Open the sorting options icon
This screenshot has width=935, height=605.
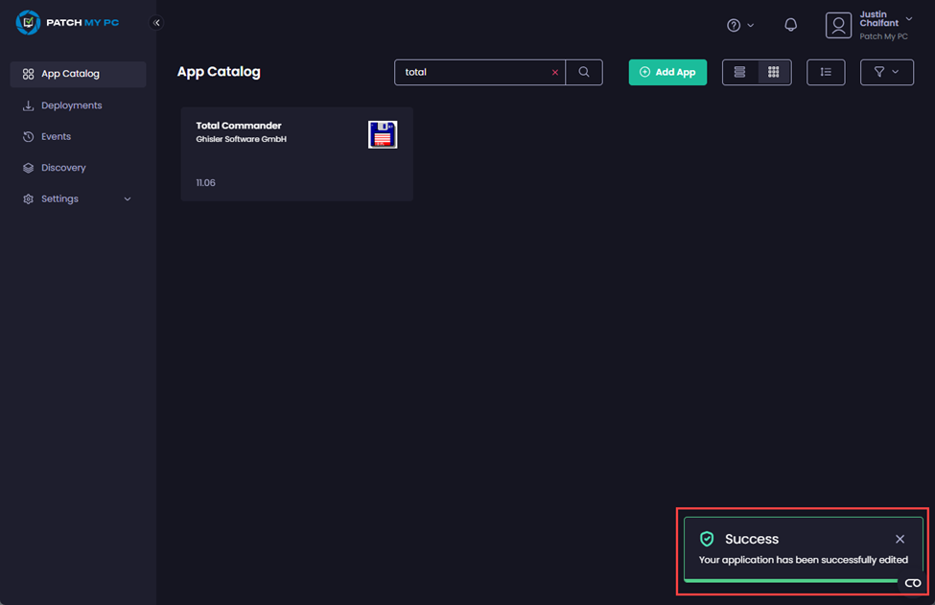coord(826,71)
